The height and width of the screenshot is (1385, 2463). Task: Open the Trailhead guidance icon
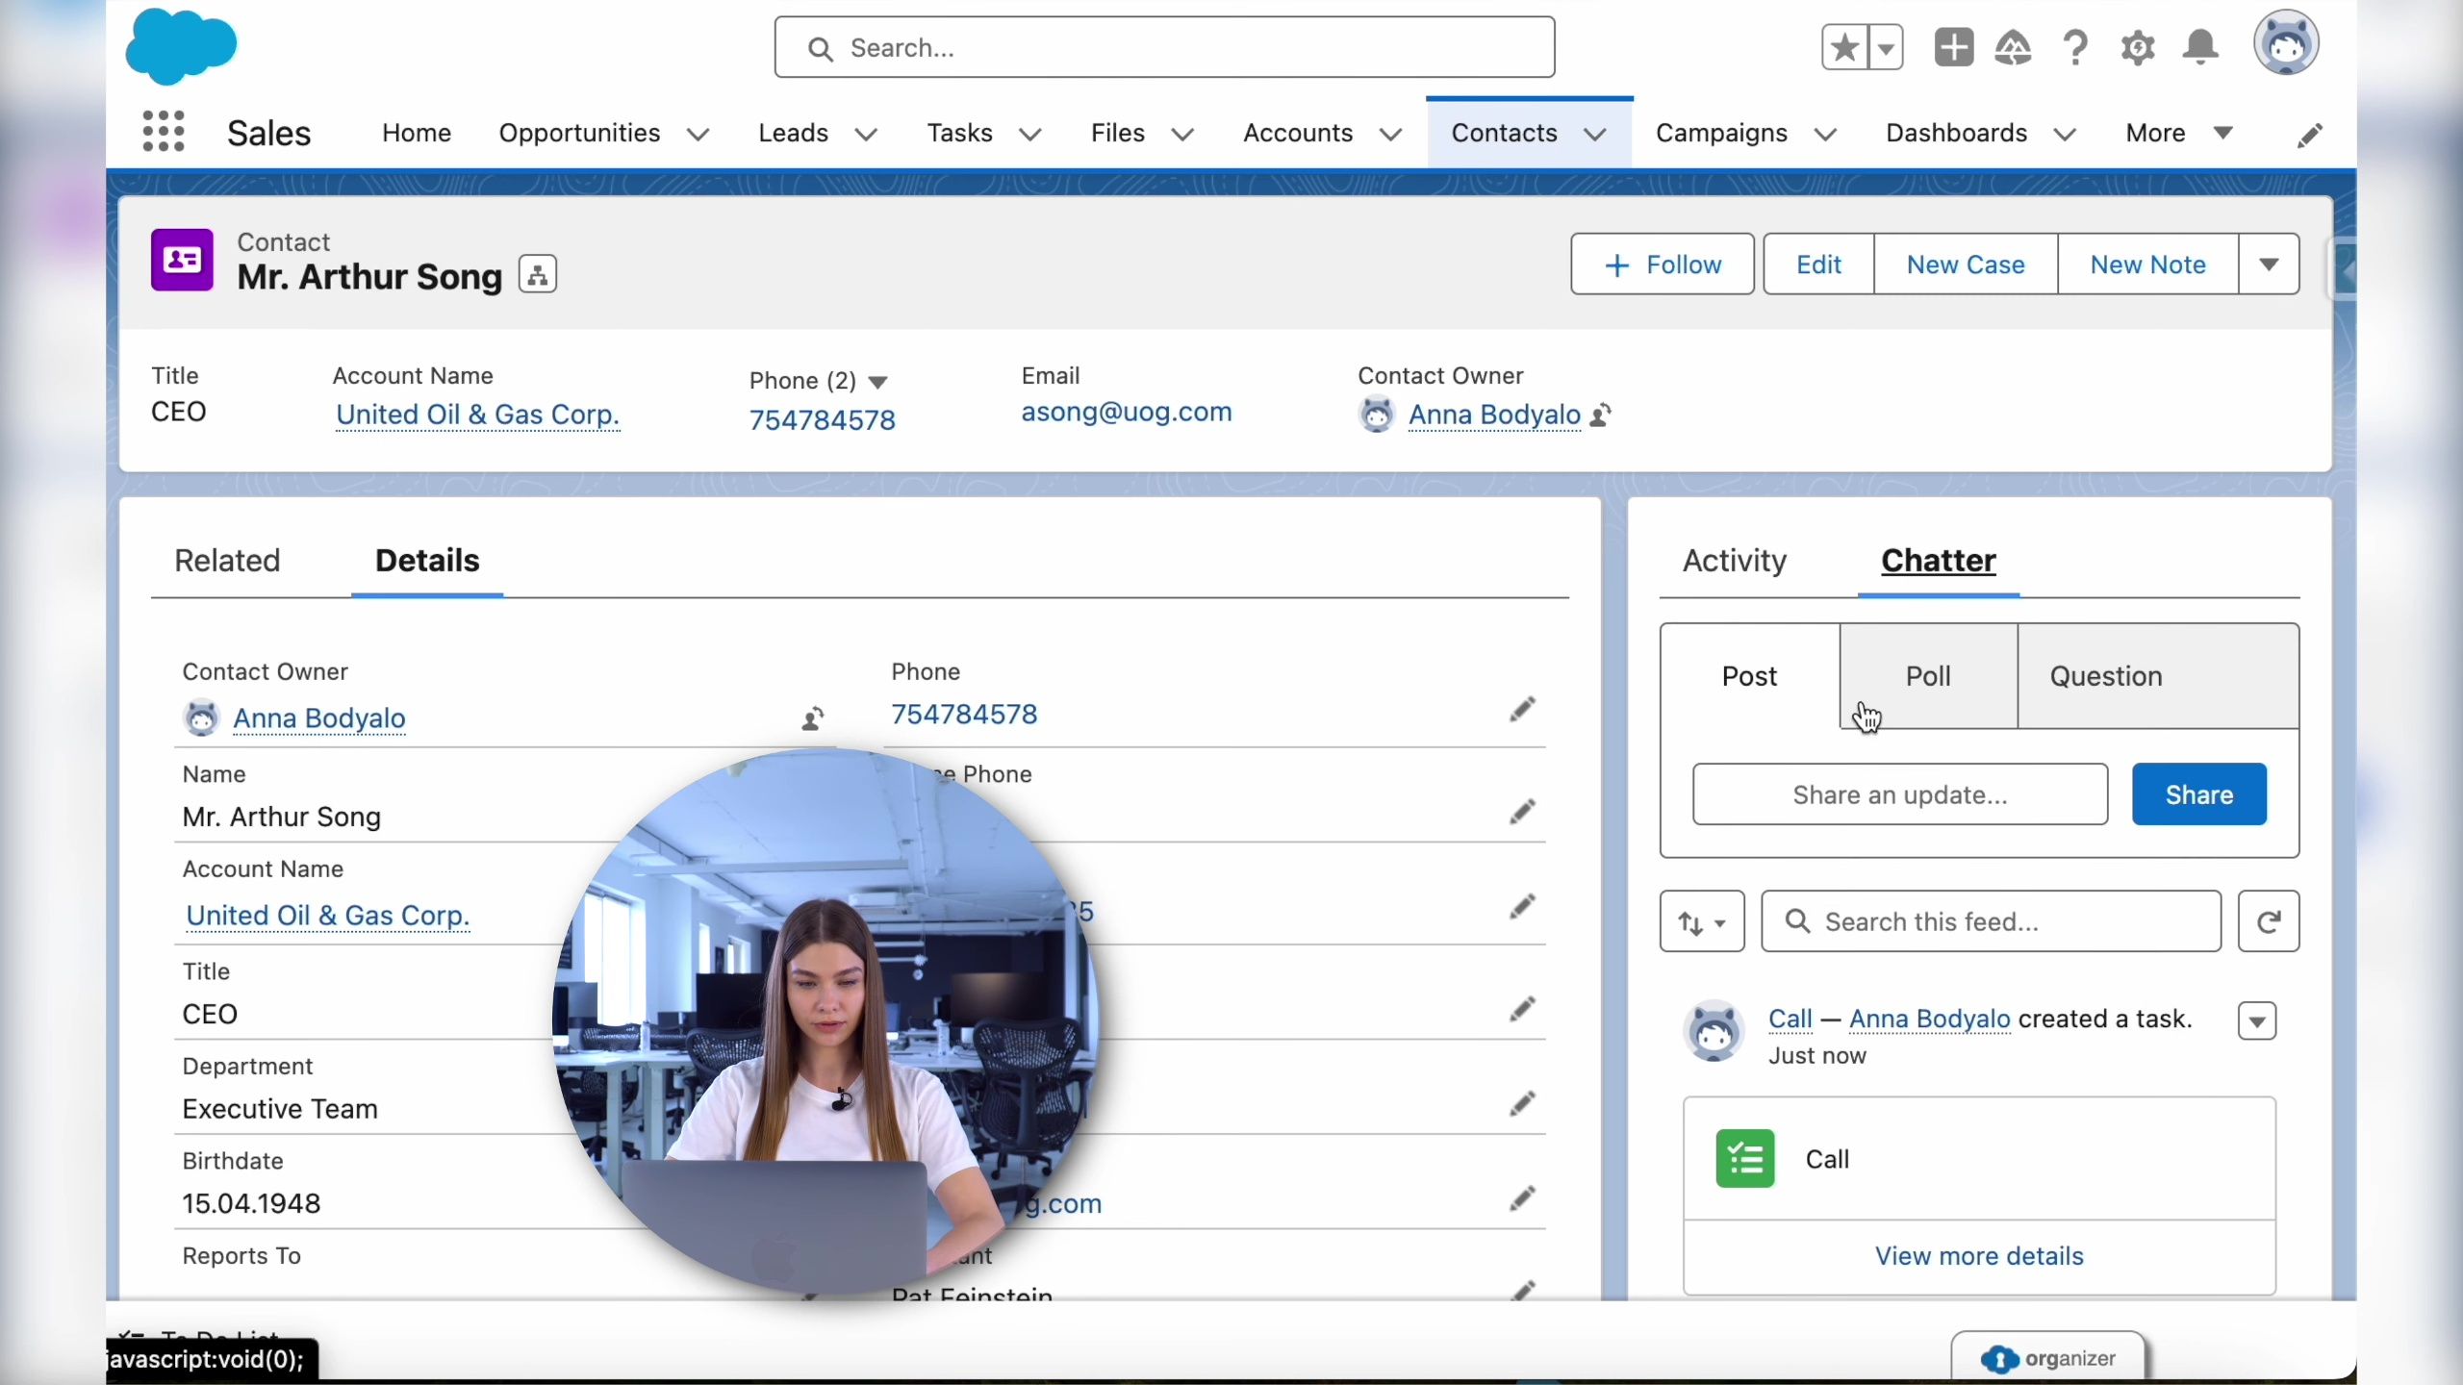(2013, 47)
